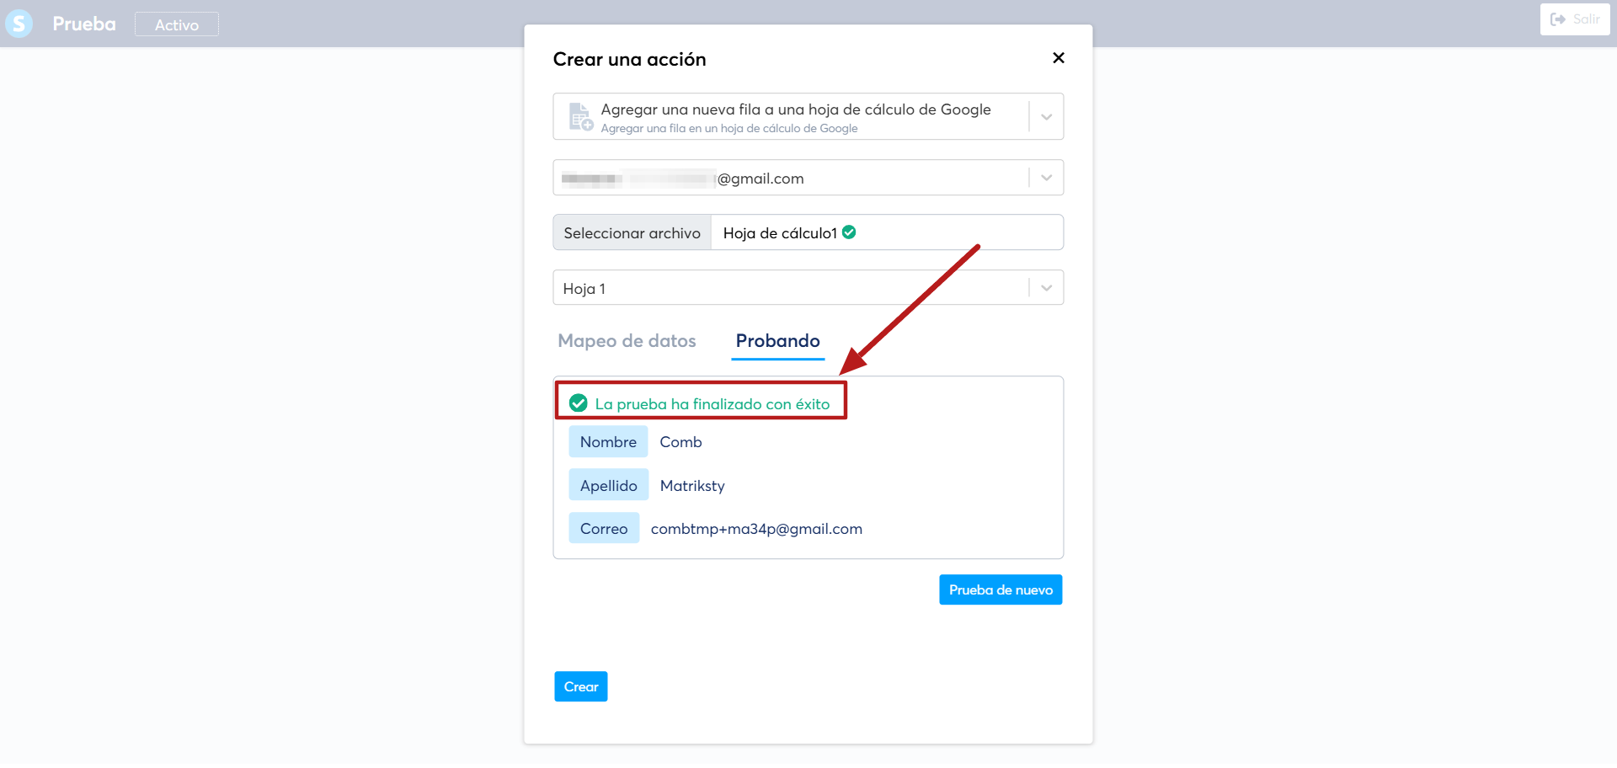This screenshot has height=768, width=1617.
Task: Click the Nombre field label
Action: (x=608, y=442)
